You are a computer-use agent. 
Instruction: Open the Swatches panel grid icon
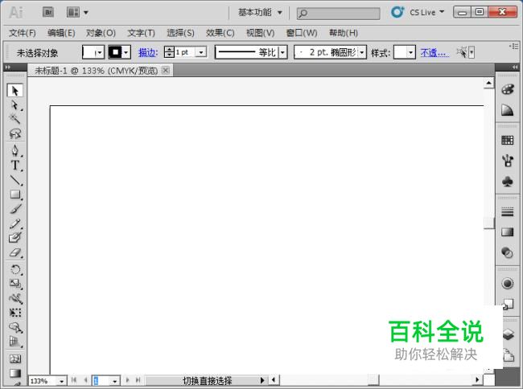click(x=508, y=140)
